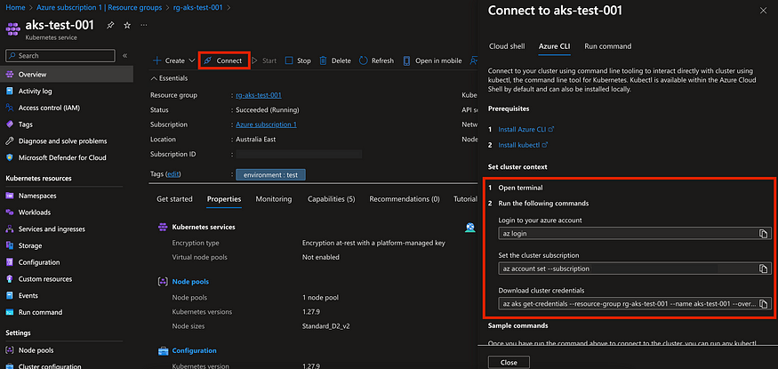Screen dimensions: 778x369
Task: Click the Close button in Connect panel
Action: coord(509,363)
